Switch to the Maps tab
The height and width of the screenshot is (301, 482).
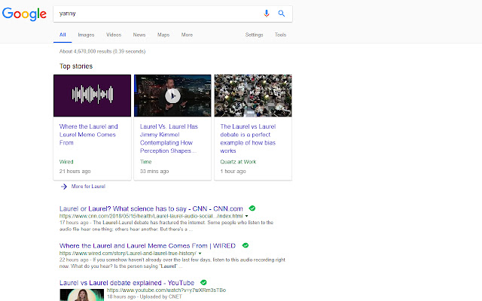163,35
